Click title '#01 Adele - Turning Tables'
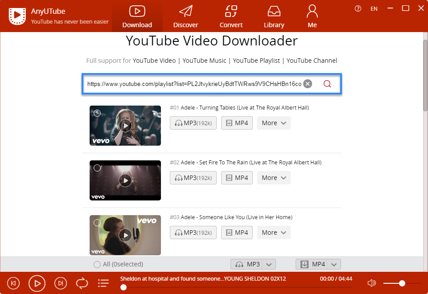The image size is (428, 294). click(x=239, y=108)
